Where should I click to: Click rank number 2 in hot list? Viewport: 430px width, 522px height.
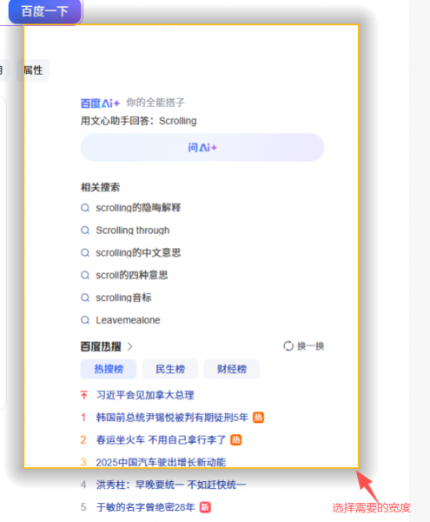click(83, 439)
